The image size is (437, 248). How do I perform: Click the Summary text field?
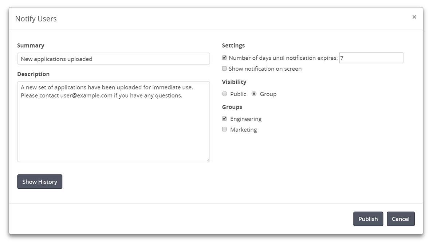pyautogui.click(x=113, y=59)
